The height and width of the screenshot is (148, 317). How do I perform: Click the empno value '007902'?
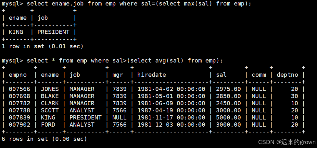pyautogui.click(x=19, y=125)
